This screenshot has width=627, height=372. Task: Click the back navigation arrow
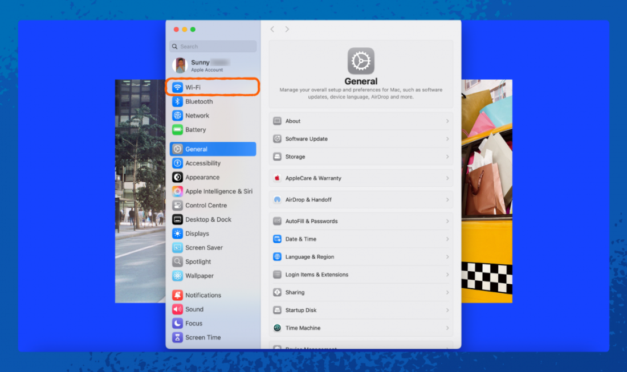[x=272, y=29]
